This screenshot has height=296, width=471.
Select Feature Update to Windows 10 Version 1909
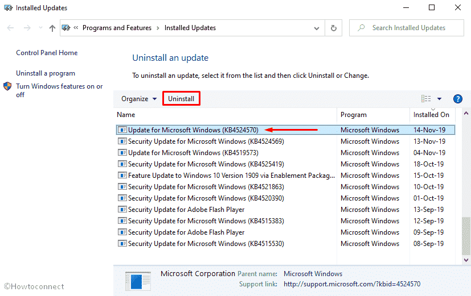[x=285, y=176]
